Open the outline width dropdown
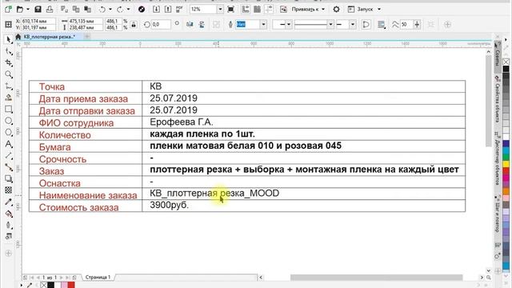Viewport: 512px width, 288px height. [x=263, y=25]
